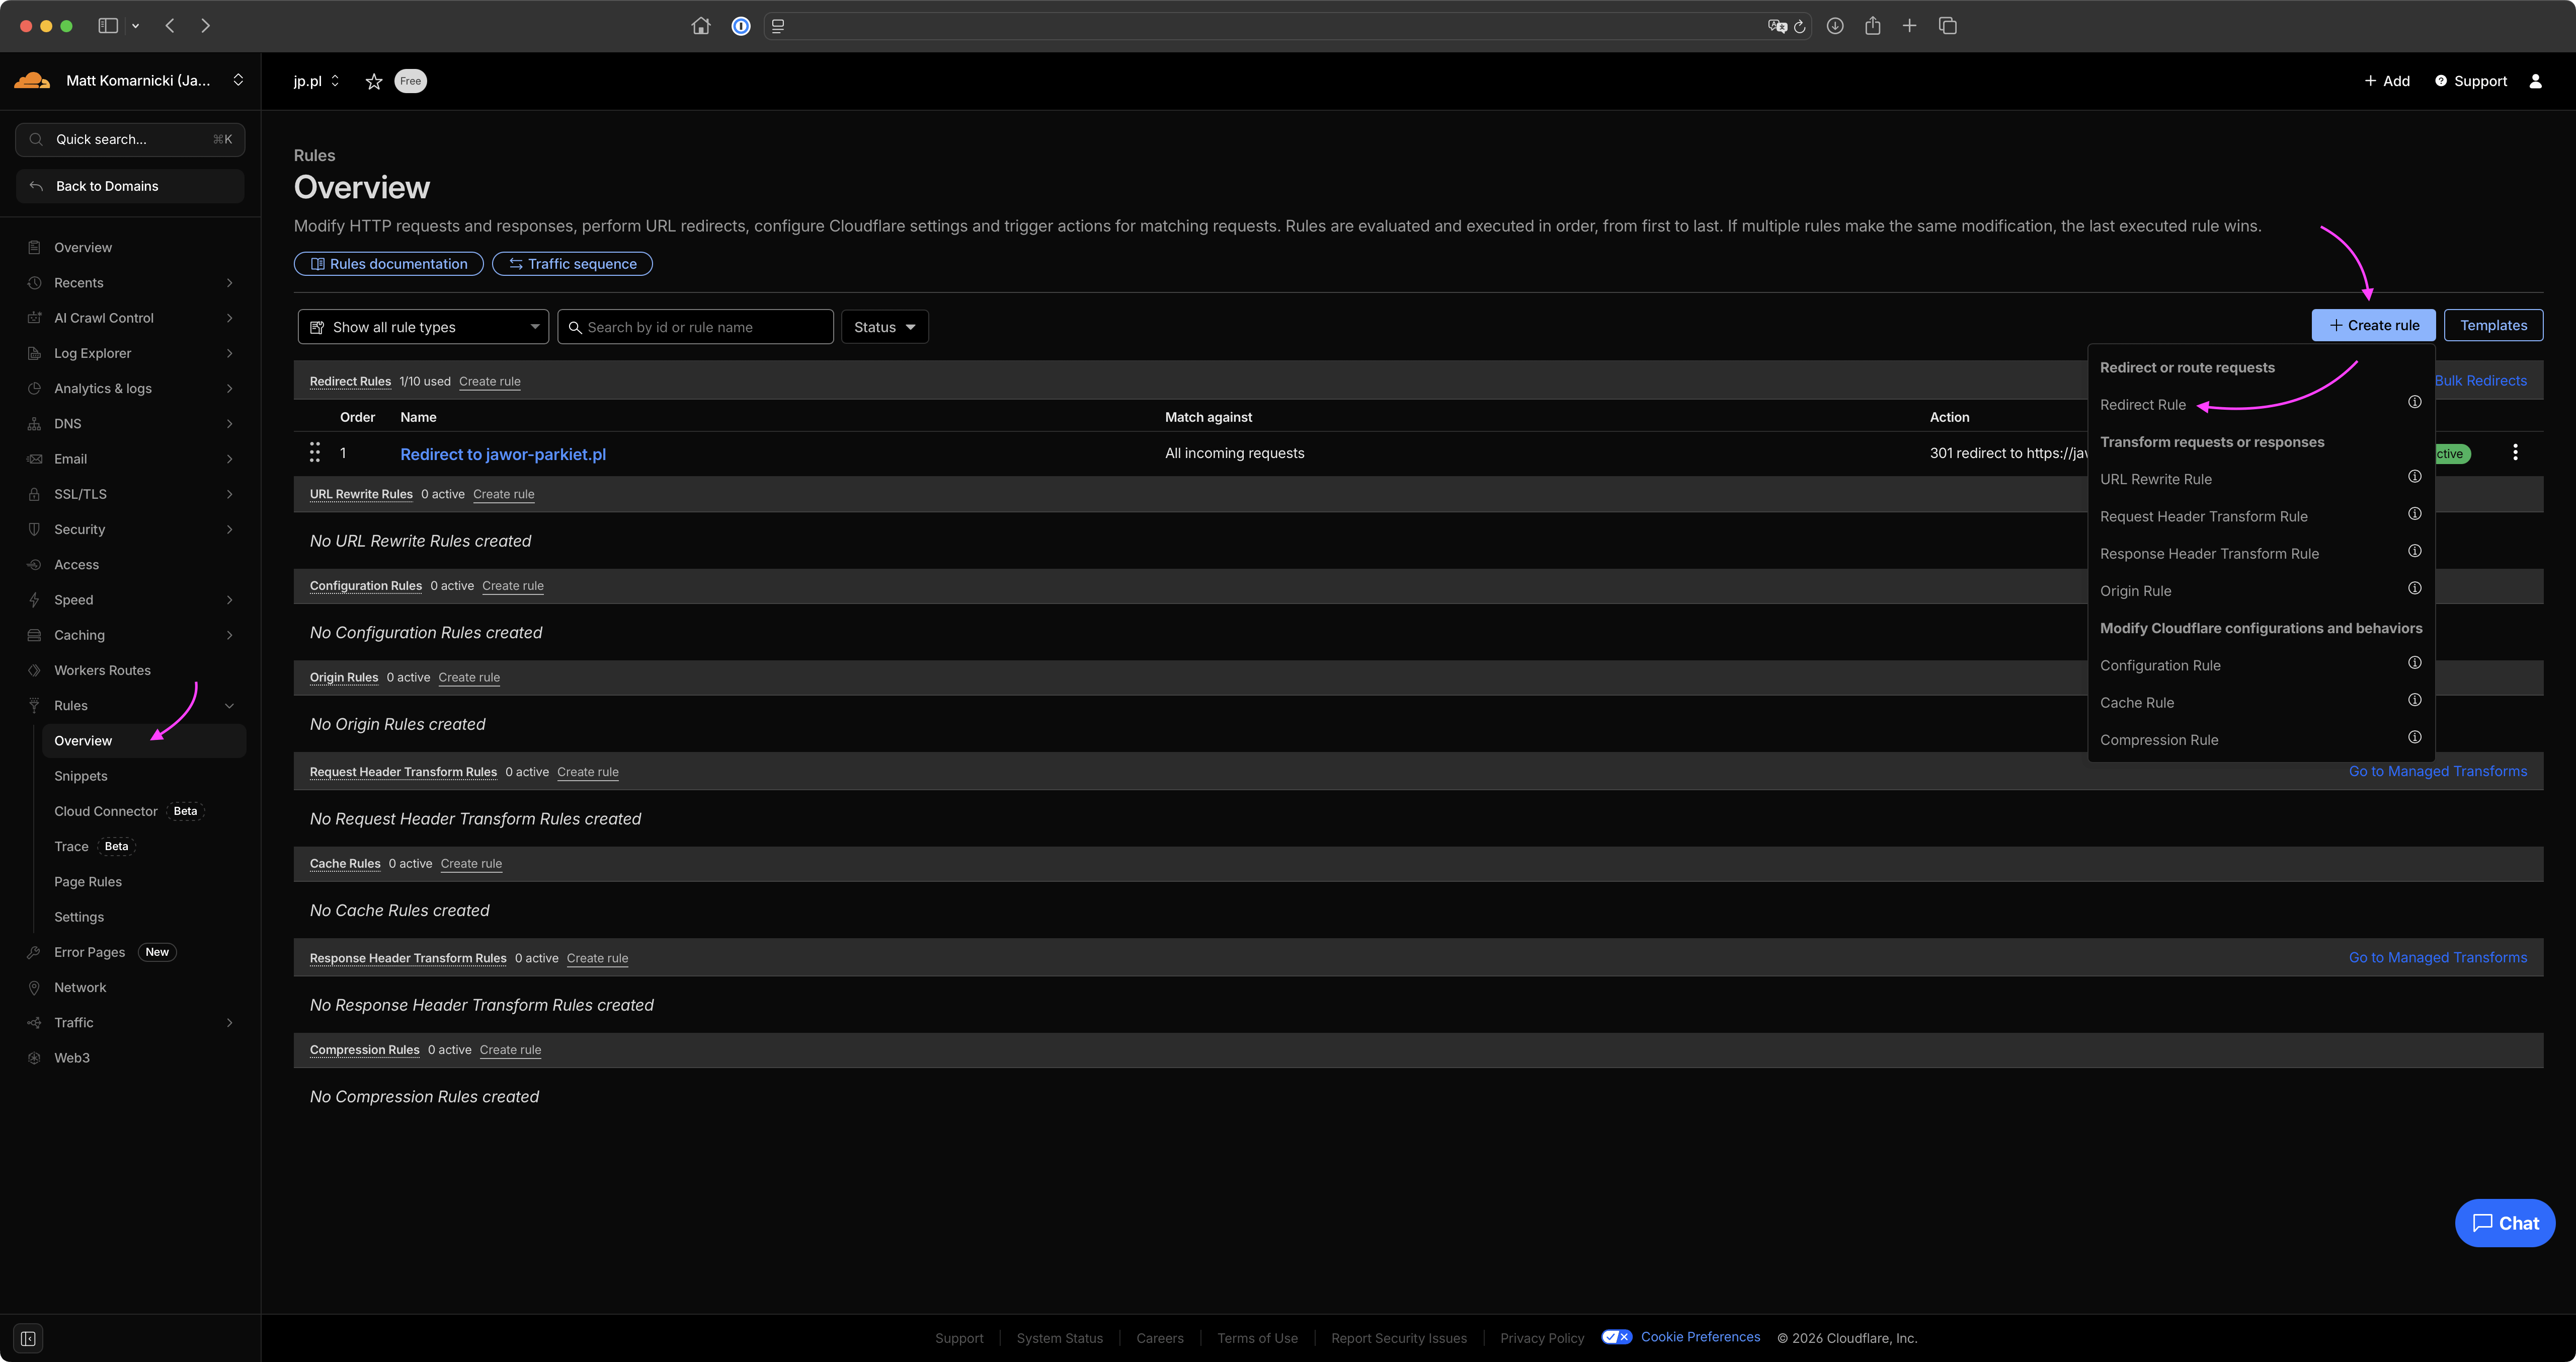Toggle the Cookie Preferences switch icon

click(x=1616, y=1337)
